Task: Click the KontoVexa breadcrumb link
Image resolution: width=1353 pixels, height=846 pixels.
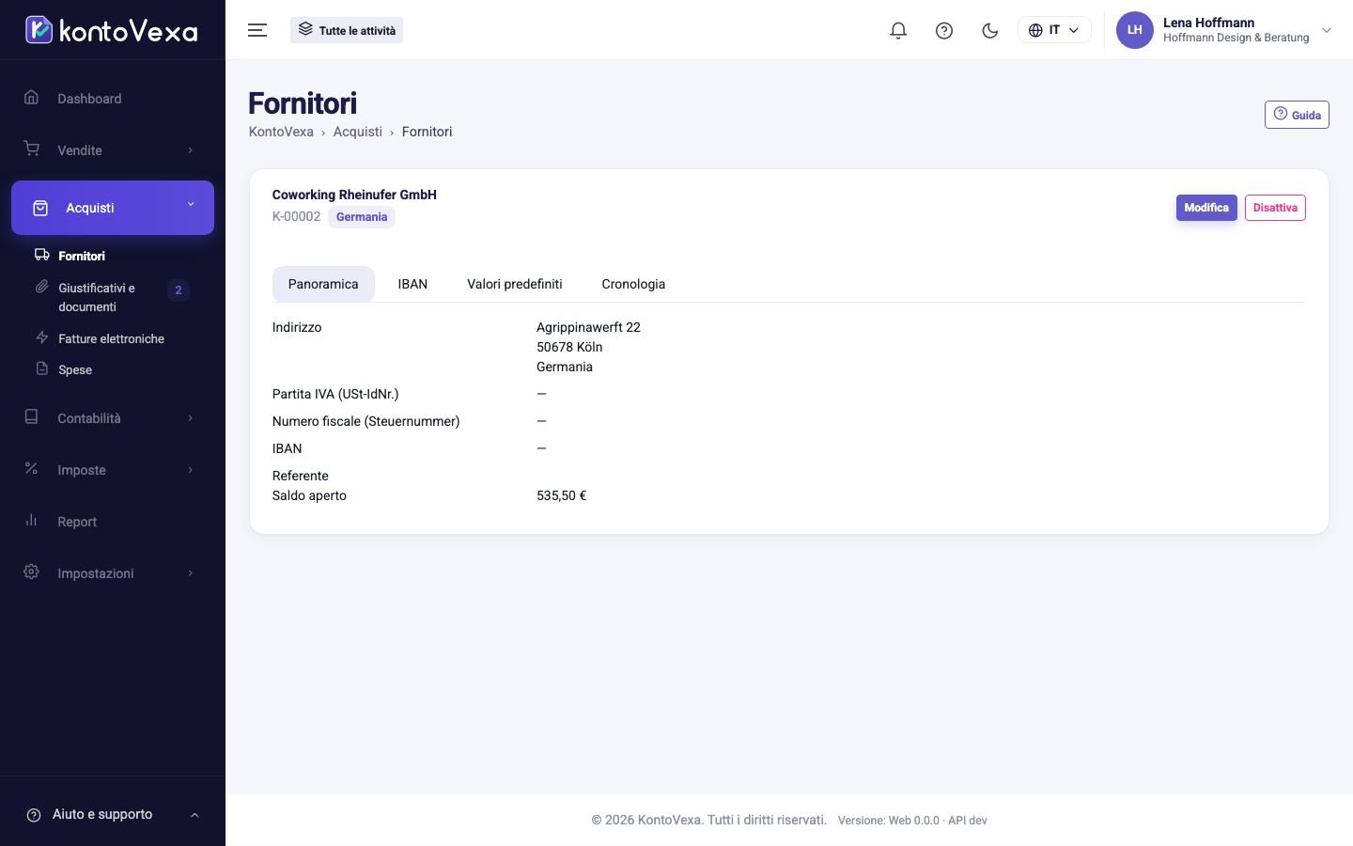Action: coord(281,132)
